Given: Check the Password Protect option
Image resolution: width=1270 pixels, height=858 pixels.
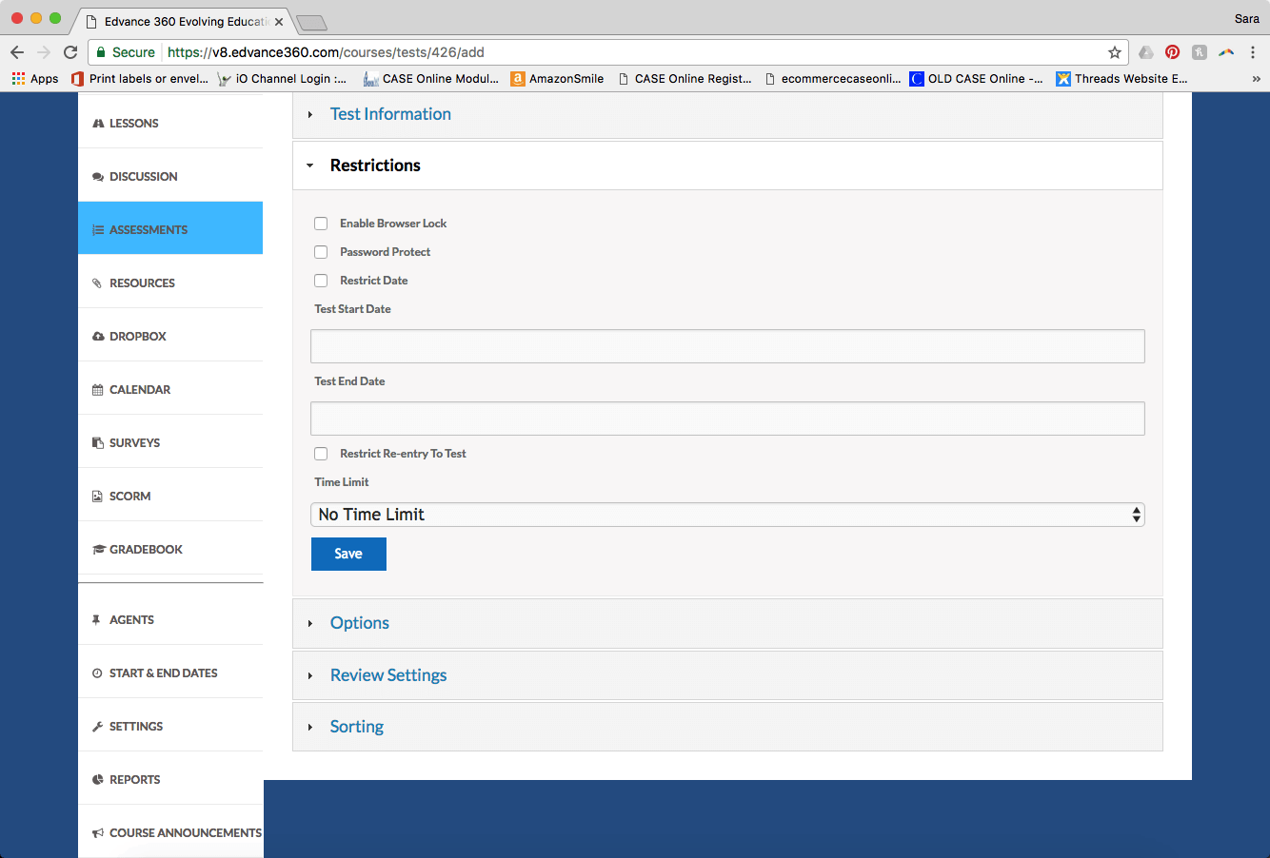Looking at the screenshot, I should click(321, 252).
